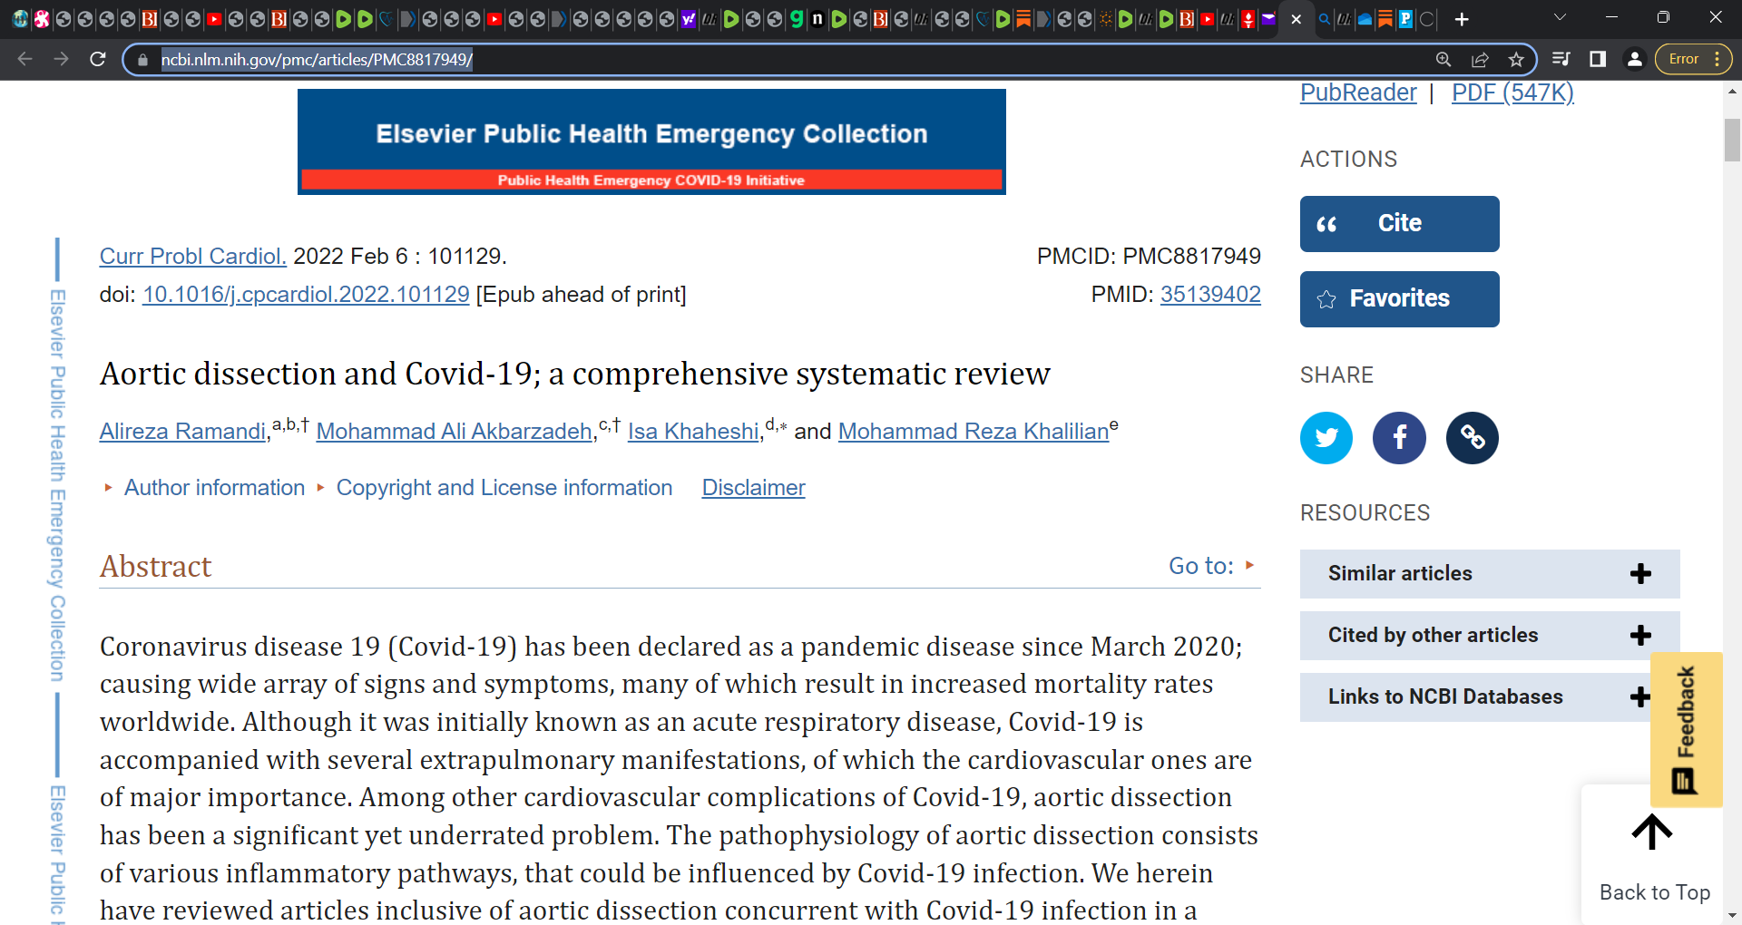Open the PubReader view
This screenshot has width=1742, height=925.
[1358, 92]
